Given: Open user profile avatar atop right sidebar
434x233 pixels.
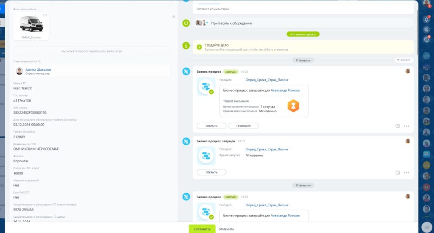Looking at the screenshot, I should point(426,3).
